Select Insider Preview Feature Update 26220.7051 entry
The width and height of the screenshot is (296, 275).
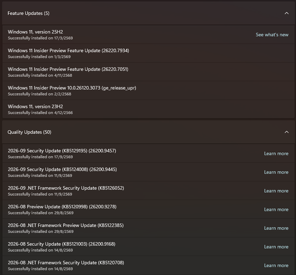(x=148, y=72)
